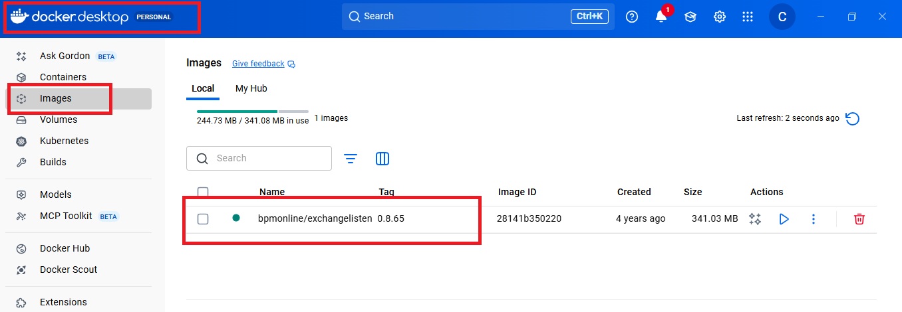
Task: Click the 341.03 MB size value
Action: coord(715,218)
